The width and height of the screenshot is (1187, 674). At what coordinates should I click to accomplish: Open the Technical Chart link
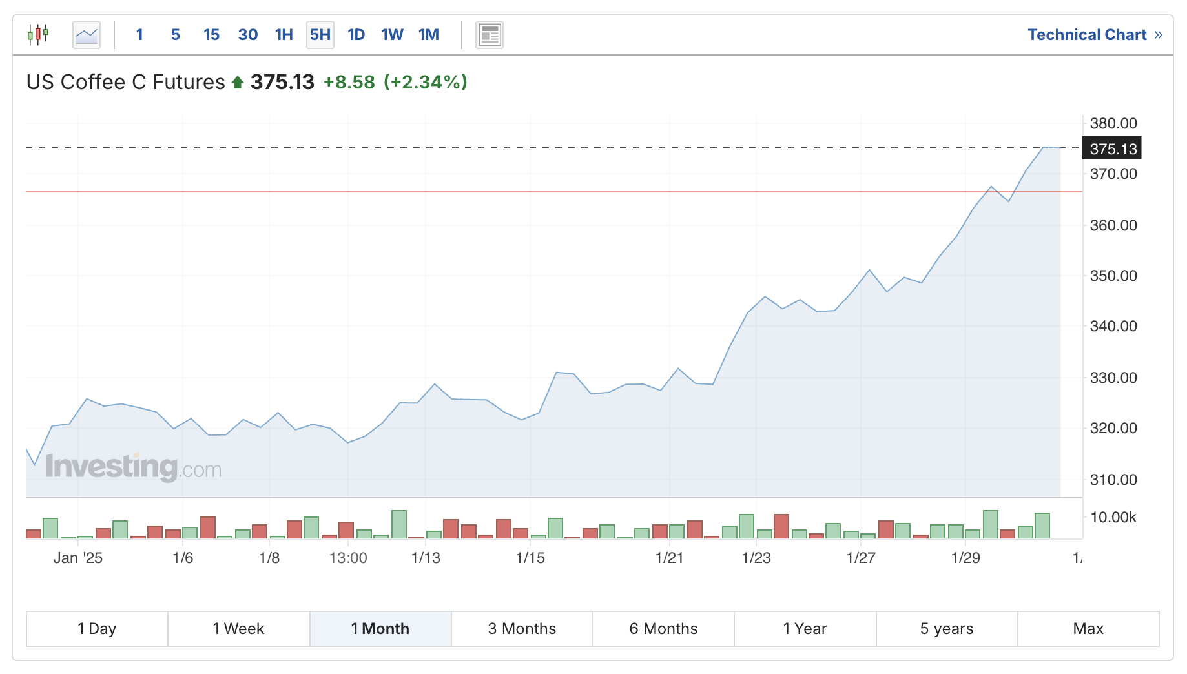pos(1087,34)
